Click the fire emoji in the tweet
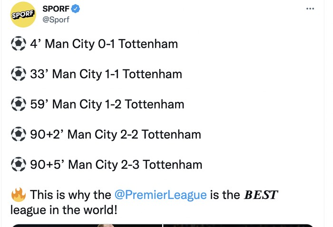This screenshot has width=333, height=227. [18, 194]
